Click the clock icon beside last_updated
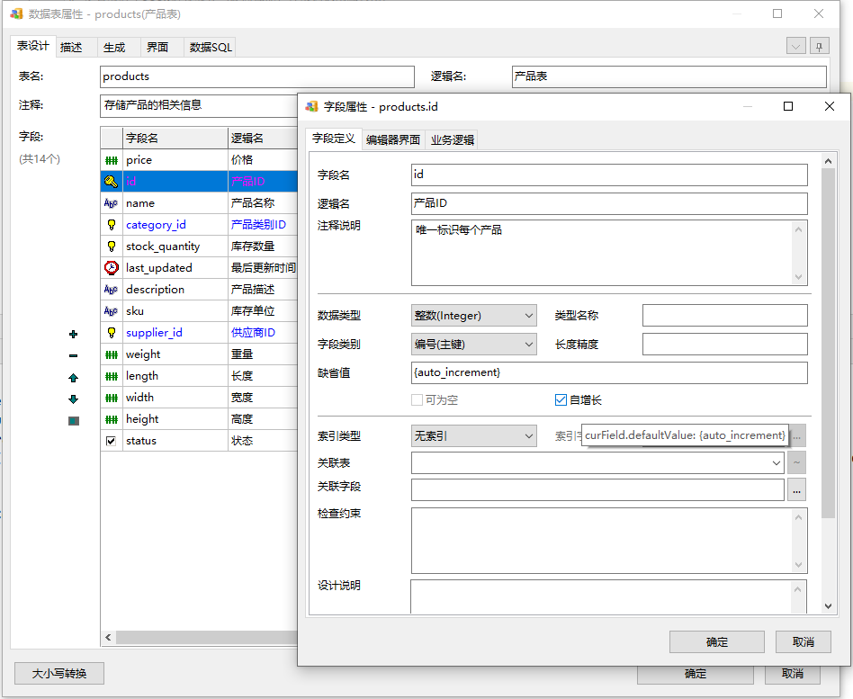The image size is (853, 699). 111,268
